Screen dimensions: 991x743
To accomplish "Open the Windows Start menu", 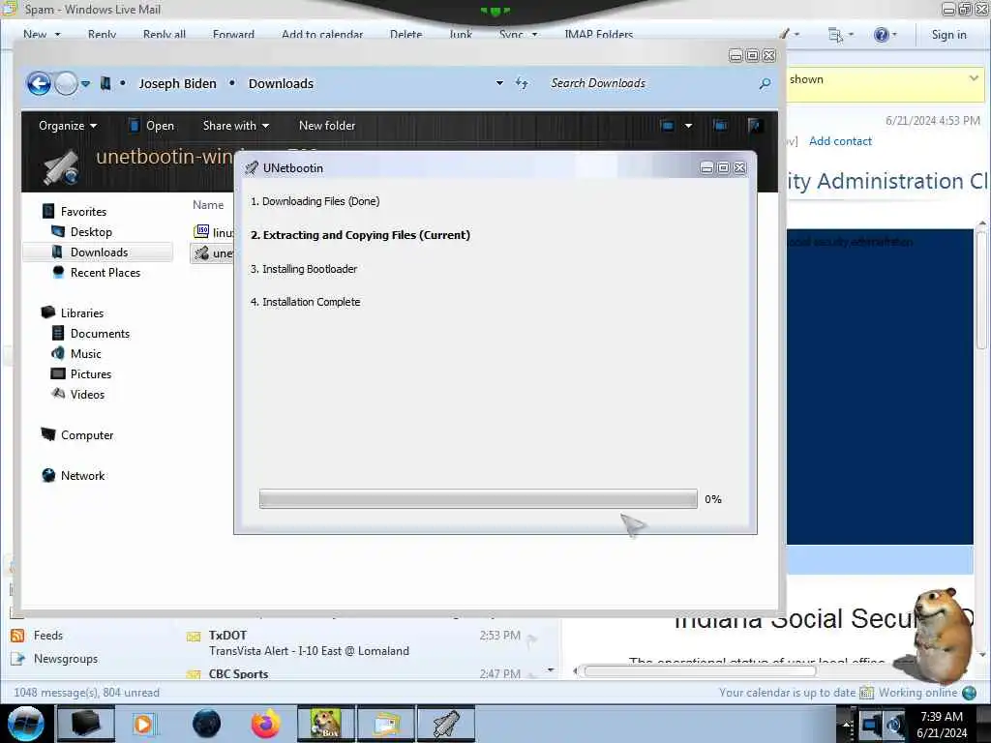I will pyautogui.click(x=24, y=724).
